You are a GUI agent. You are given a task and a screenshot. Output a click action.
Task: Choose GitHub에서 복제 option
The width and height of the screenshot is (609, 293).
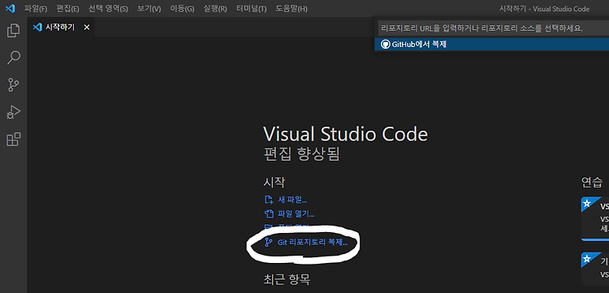coord(492,45)
